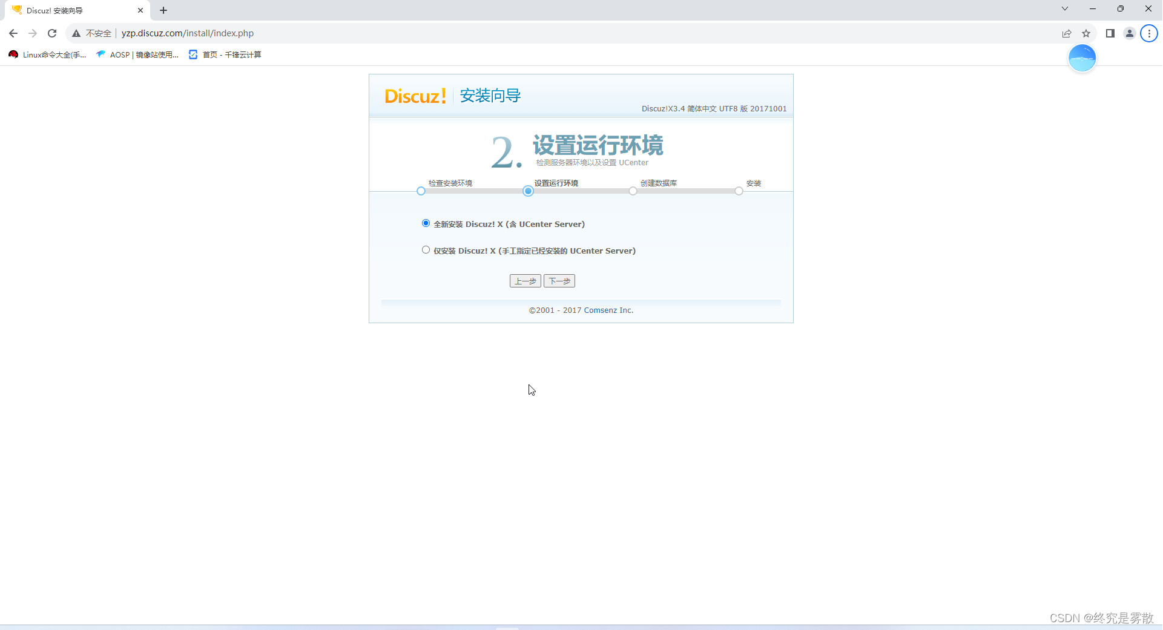
Task: Open the Chrome profile avatar menu
Action: tap(1130, 33)
